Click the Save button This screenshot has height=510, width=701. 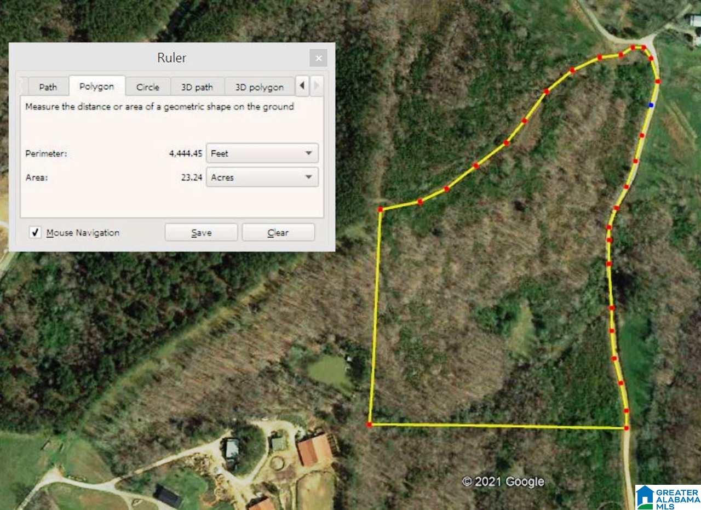pyautogui.click(x=201, y=232)
